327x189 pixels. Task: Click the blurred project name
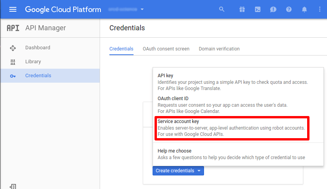click(123, 9)
